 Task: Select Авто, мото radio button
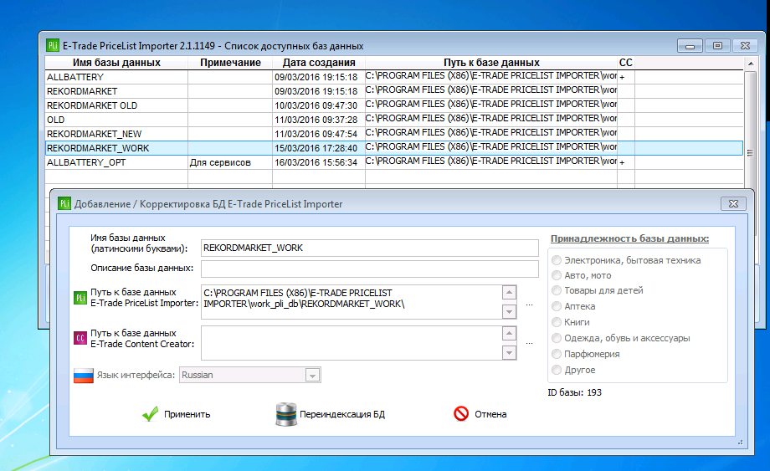(x=557, y=275)
